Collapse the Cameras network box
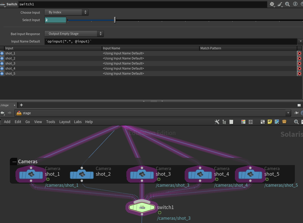303x223 pixels. [14, 162]
